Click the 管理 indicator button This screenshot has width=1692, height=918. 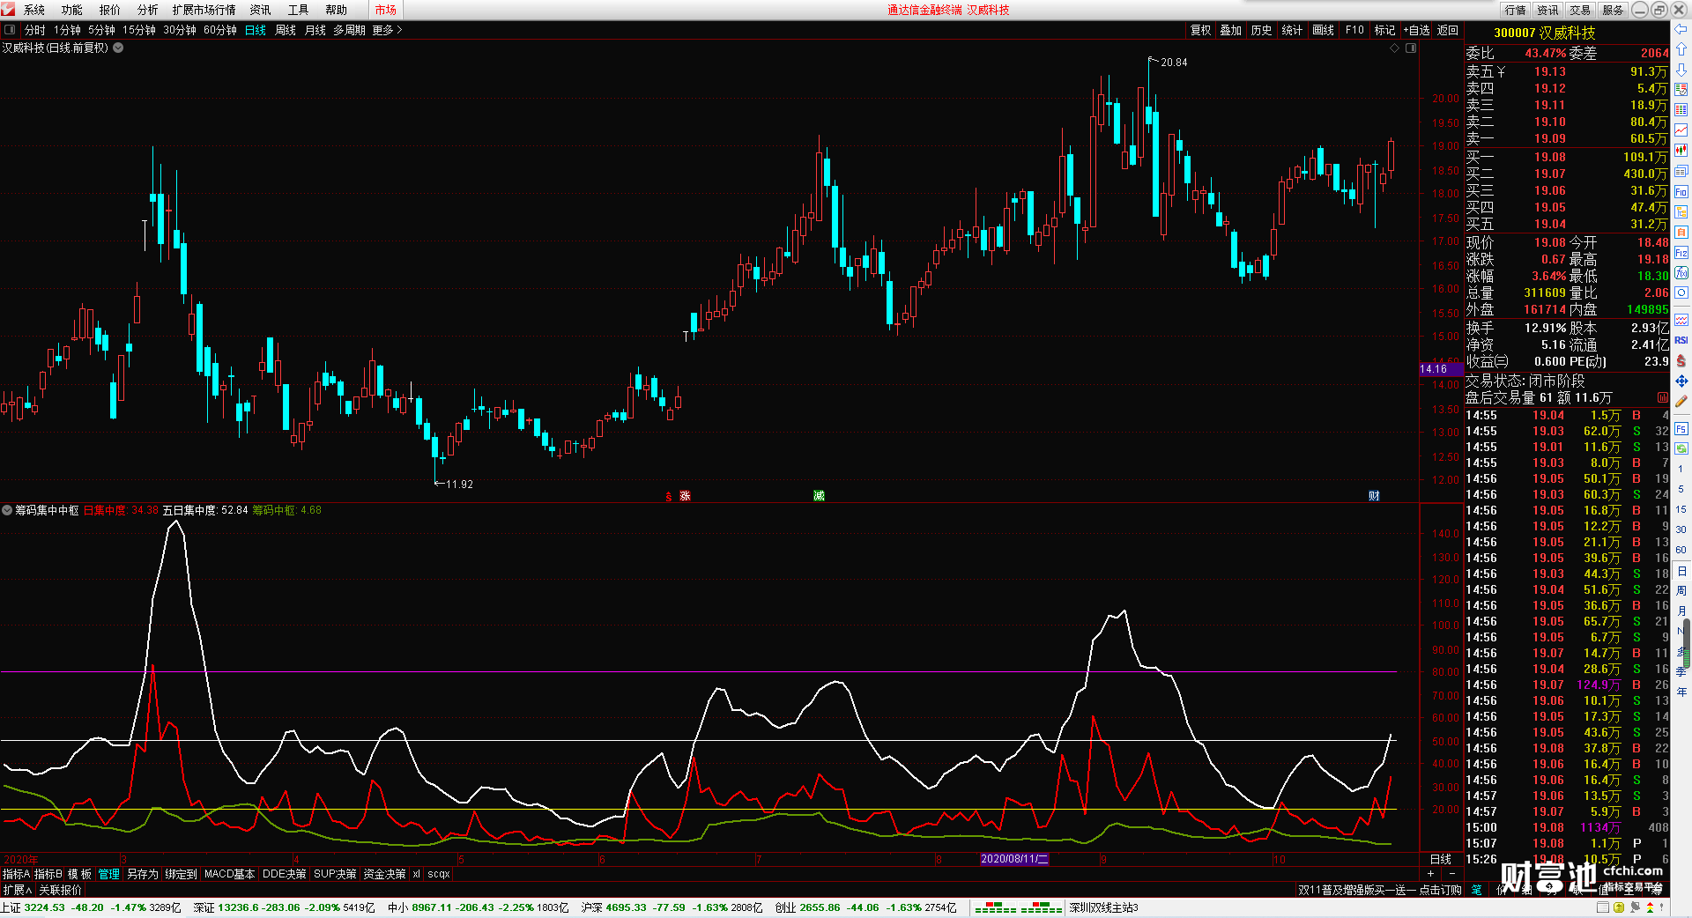[109, 874]
